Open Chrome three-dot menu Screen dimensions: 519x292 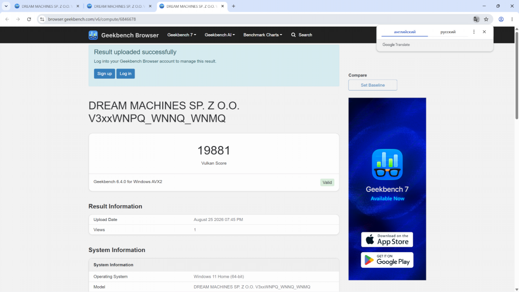tap(512, 19)
